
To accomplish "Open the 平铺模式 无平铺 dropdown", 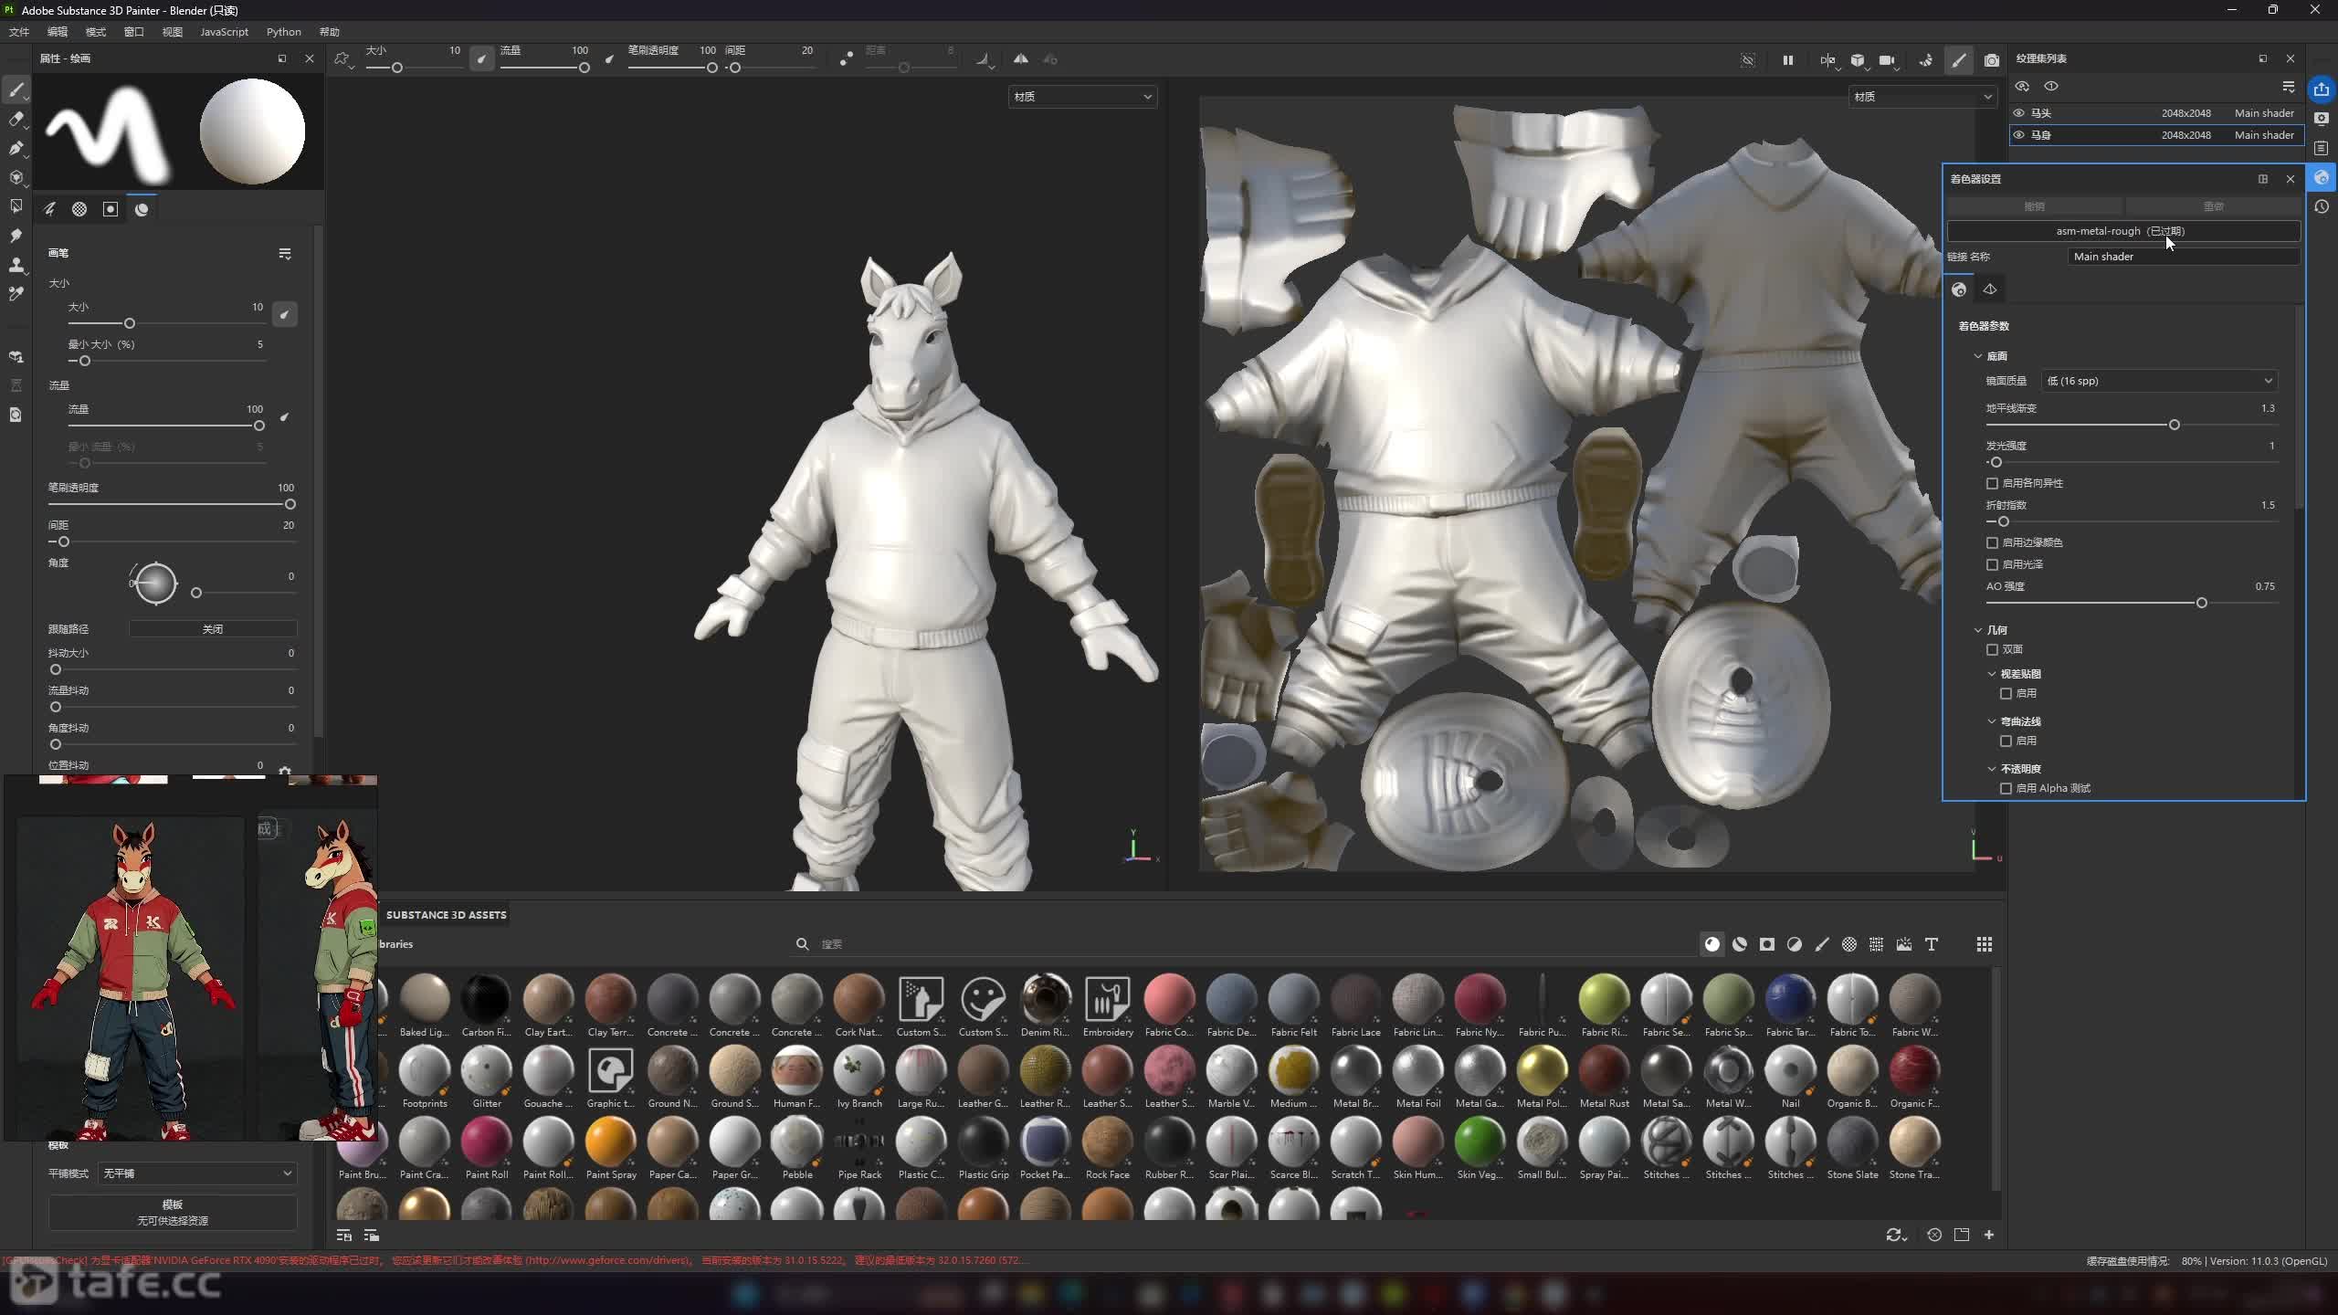I will tap(196, 1173).
